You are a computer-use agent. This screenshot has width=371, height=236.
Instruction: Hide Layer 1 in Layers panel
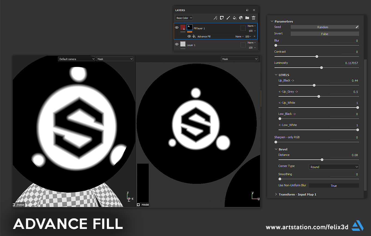click(177, 44)
